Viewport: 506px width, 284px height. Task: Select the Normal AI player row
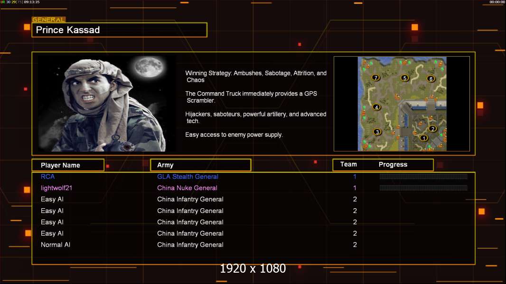(253, 245)
